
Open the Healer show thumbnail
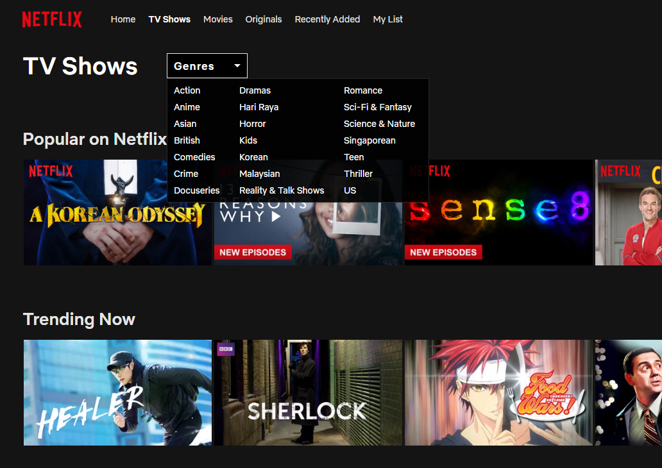point(117,392)
